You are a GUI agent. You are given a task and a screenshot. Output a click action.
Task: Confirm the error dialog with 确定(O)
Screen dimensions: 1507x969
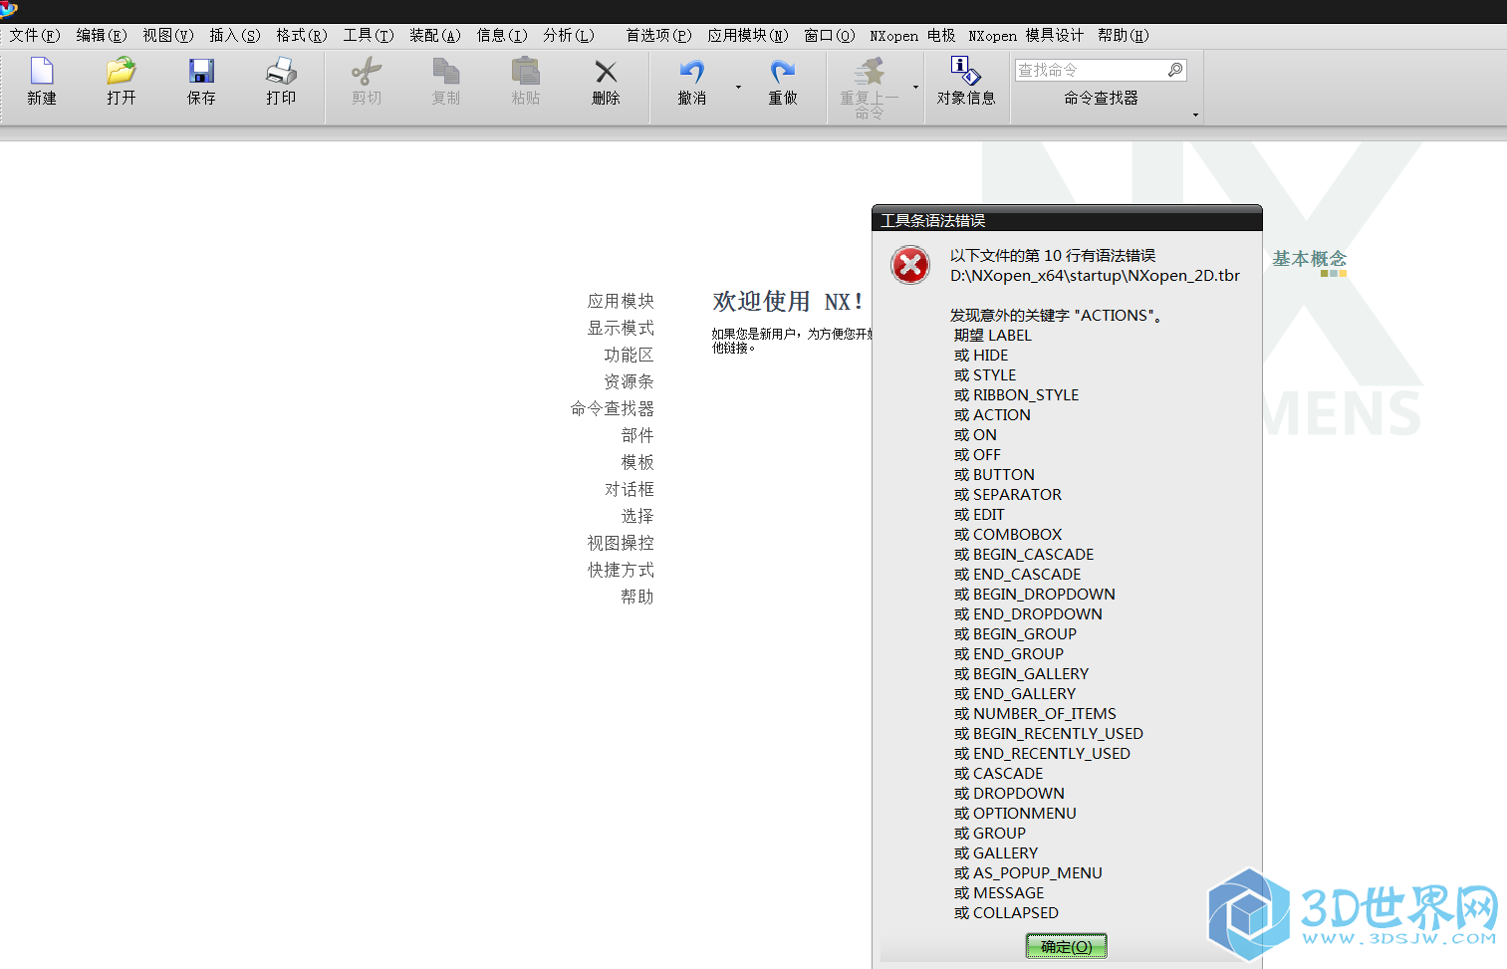coord(1067,946)
